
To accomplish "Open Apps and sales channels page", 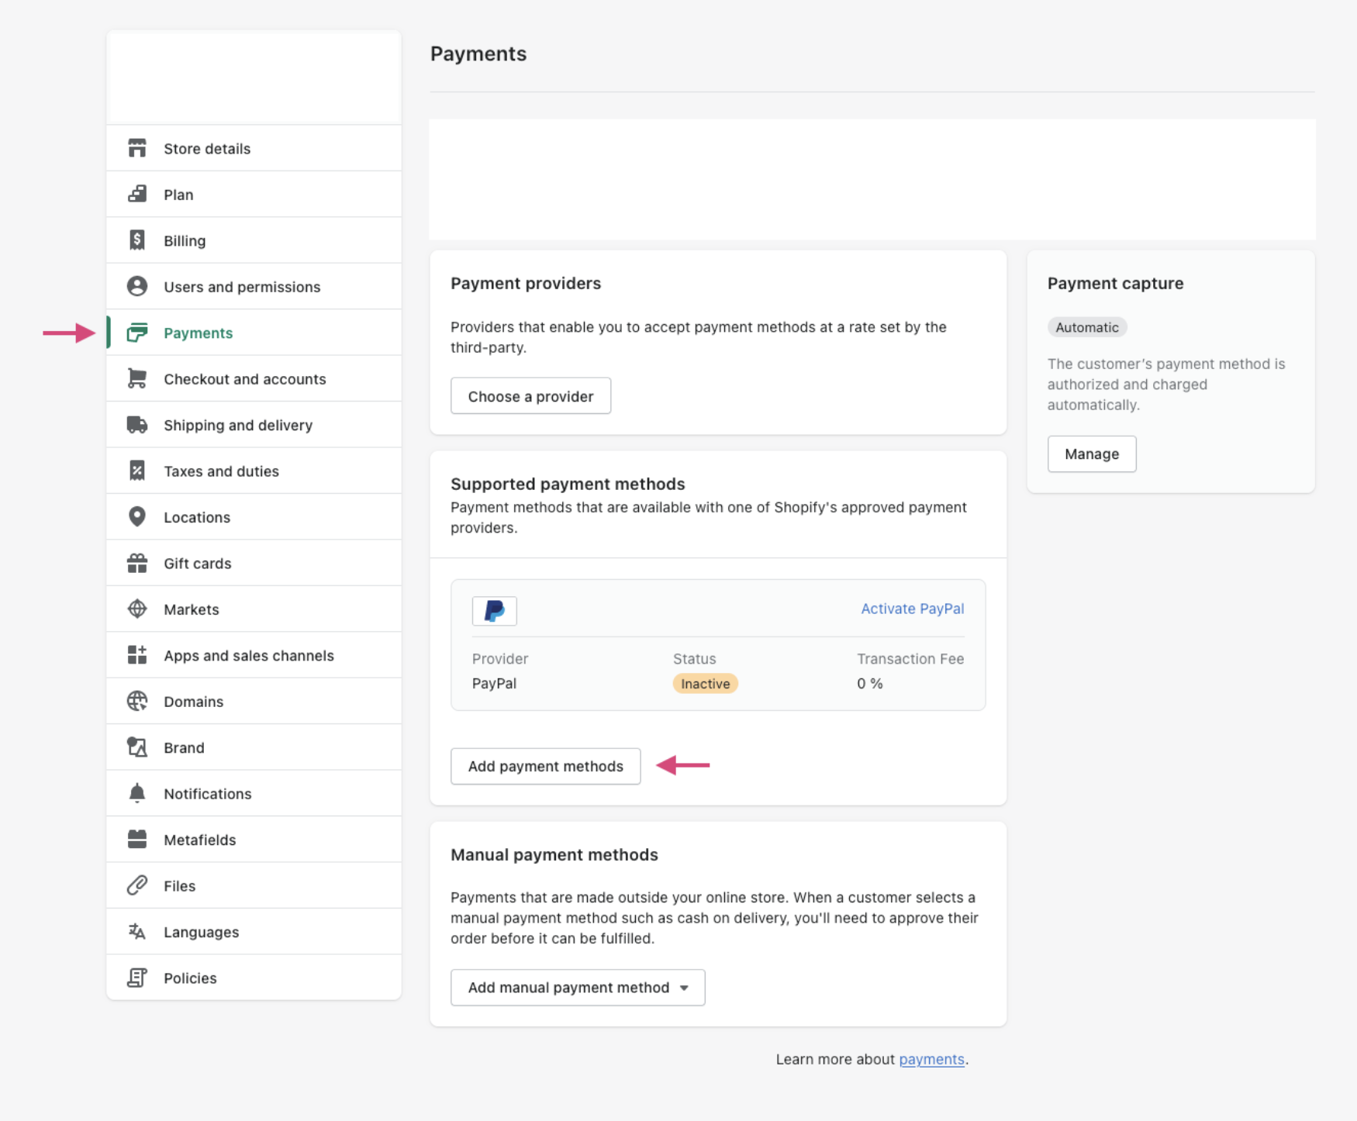I will (248, 655).
